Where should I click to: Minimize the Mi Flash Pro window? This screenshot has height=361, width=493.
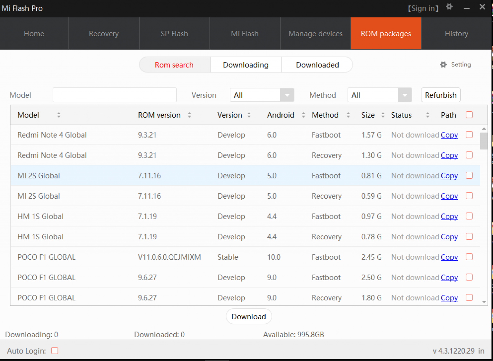point(467,8)
